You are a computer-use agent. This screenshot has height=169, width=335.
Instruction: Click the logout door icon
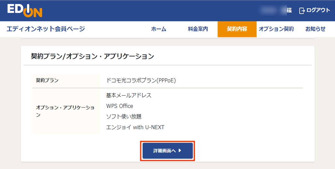pos(302,11)
